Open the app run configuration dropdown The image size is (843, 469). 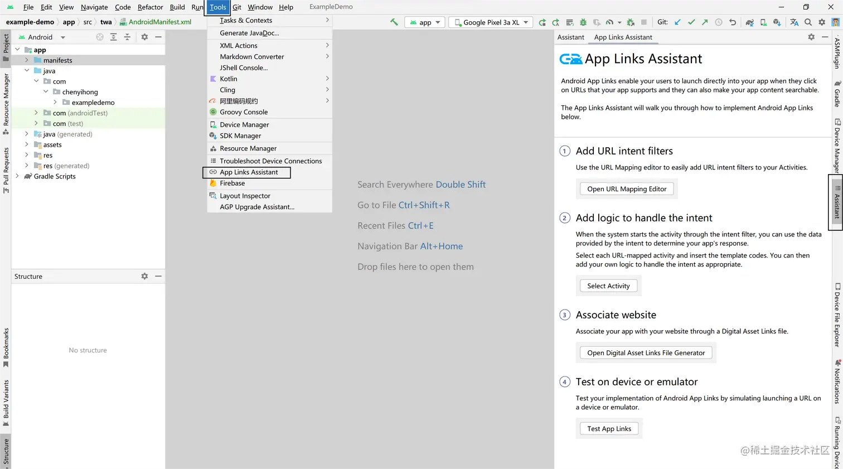click(425, 22)
